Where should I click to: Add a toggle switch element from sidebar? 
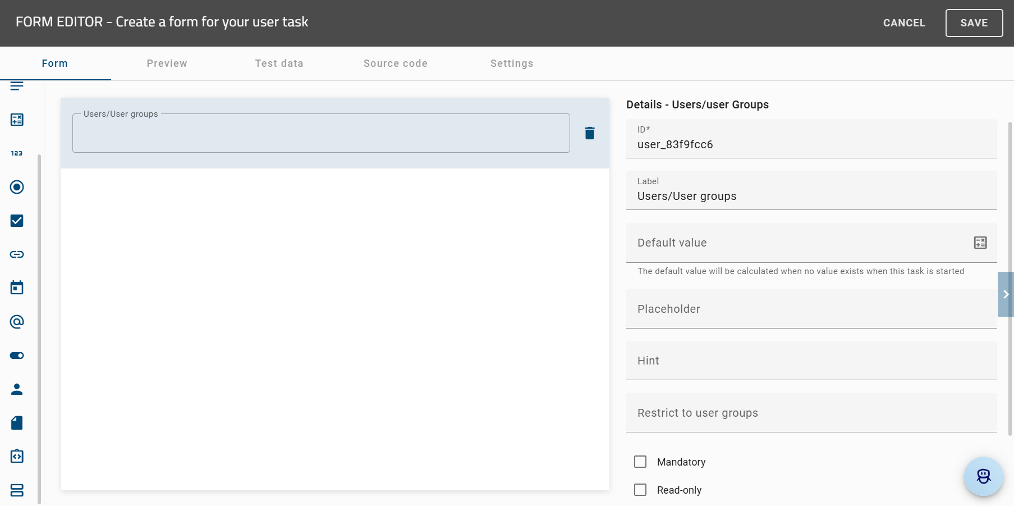[x=17, y=355]
